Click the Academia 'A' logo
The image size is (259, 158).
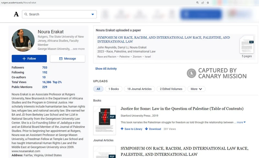(16, 14)
